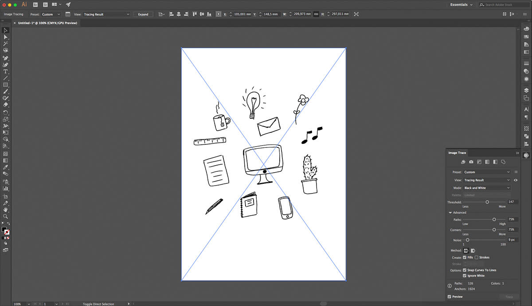Viewport: 532px width, 306px height.
Task: Select the Eraser tool
Action: pyautogui.click(x=6, y=105)
